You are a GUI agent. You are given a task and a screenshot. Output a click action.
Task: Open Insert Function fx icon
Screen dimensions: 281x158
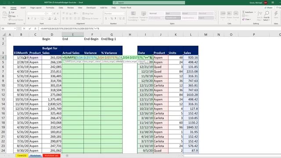coord(35,29)
